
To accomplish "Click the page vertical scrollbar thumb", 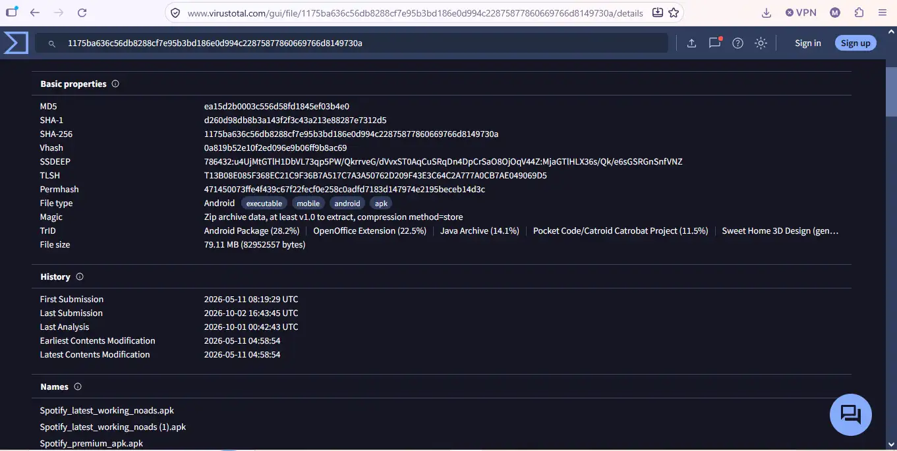I will tap(891, 92).
